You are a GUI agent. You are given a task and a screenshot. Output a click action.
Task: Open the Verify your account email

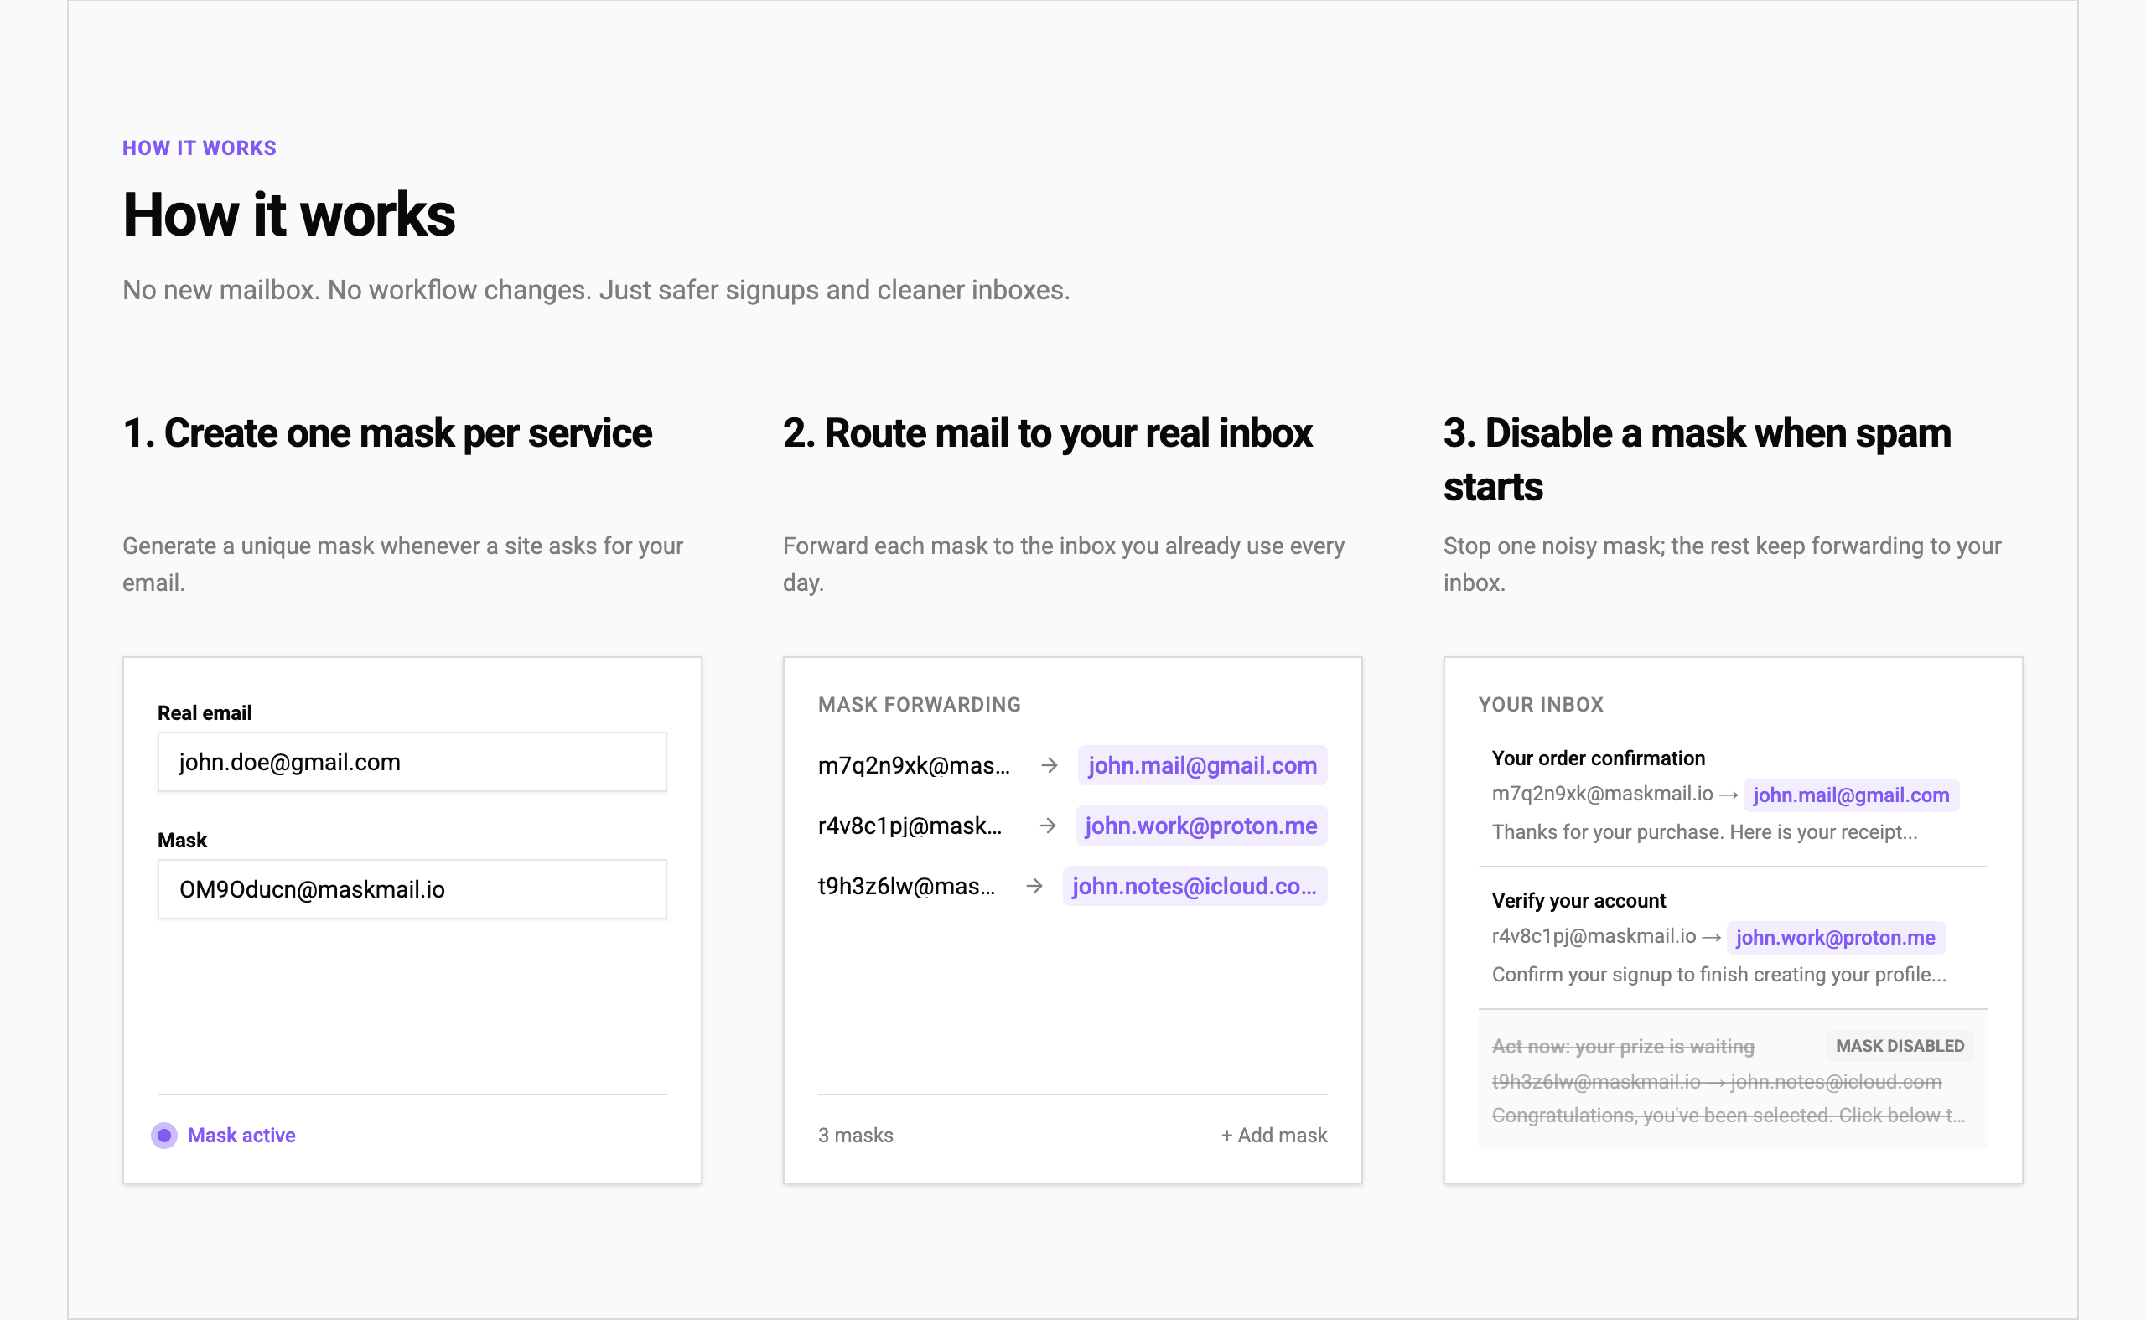[1578, 900]
